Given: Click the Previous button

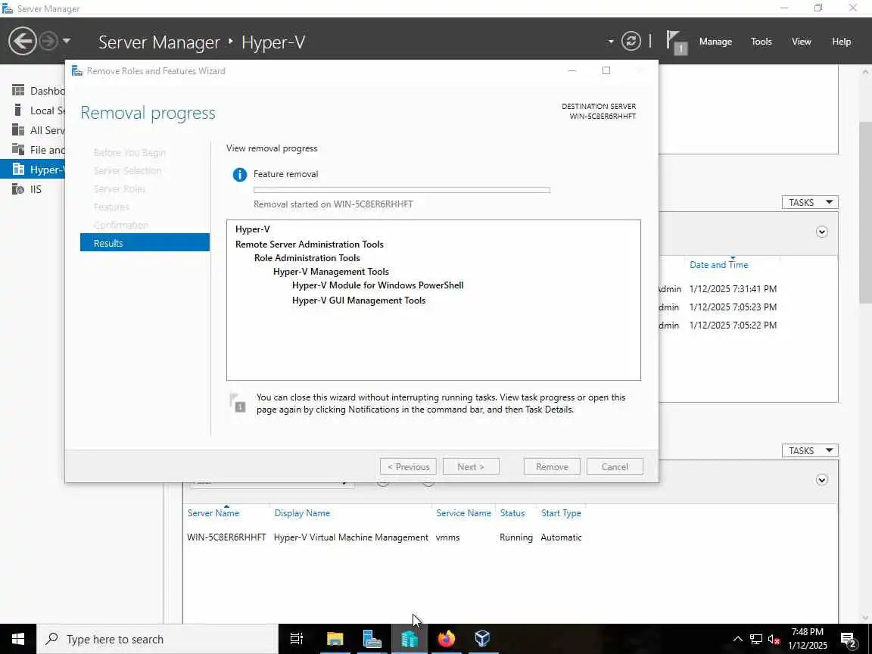Looking at the screenshot, I should [x=408, y=466].
